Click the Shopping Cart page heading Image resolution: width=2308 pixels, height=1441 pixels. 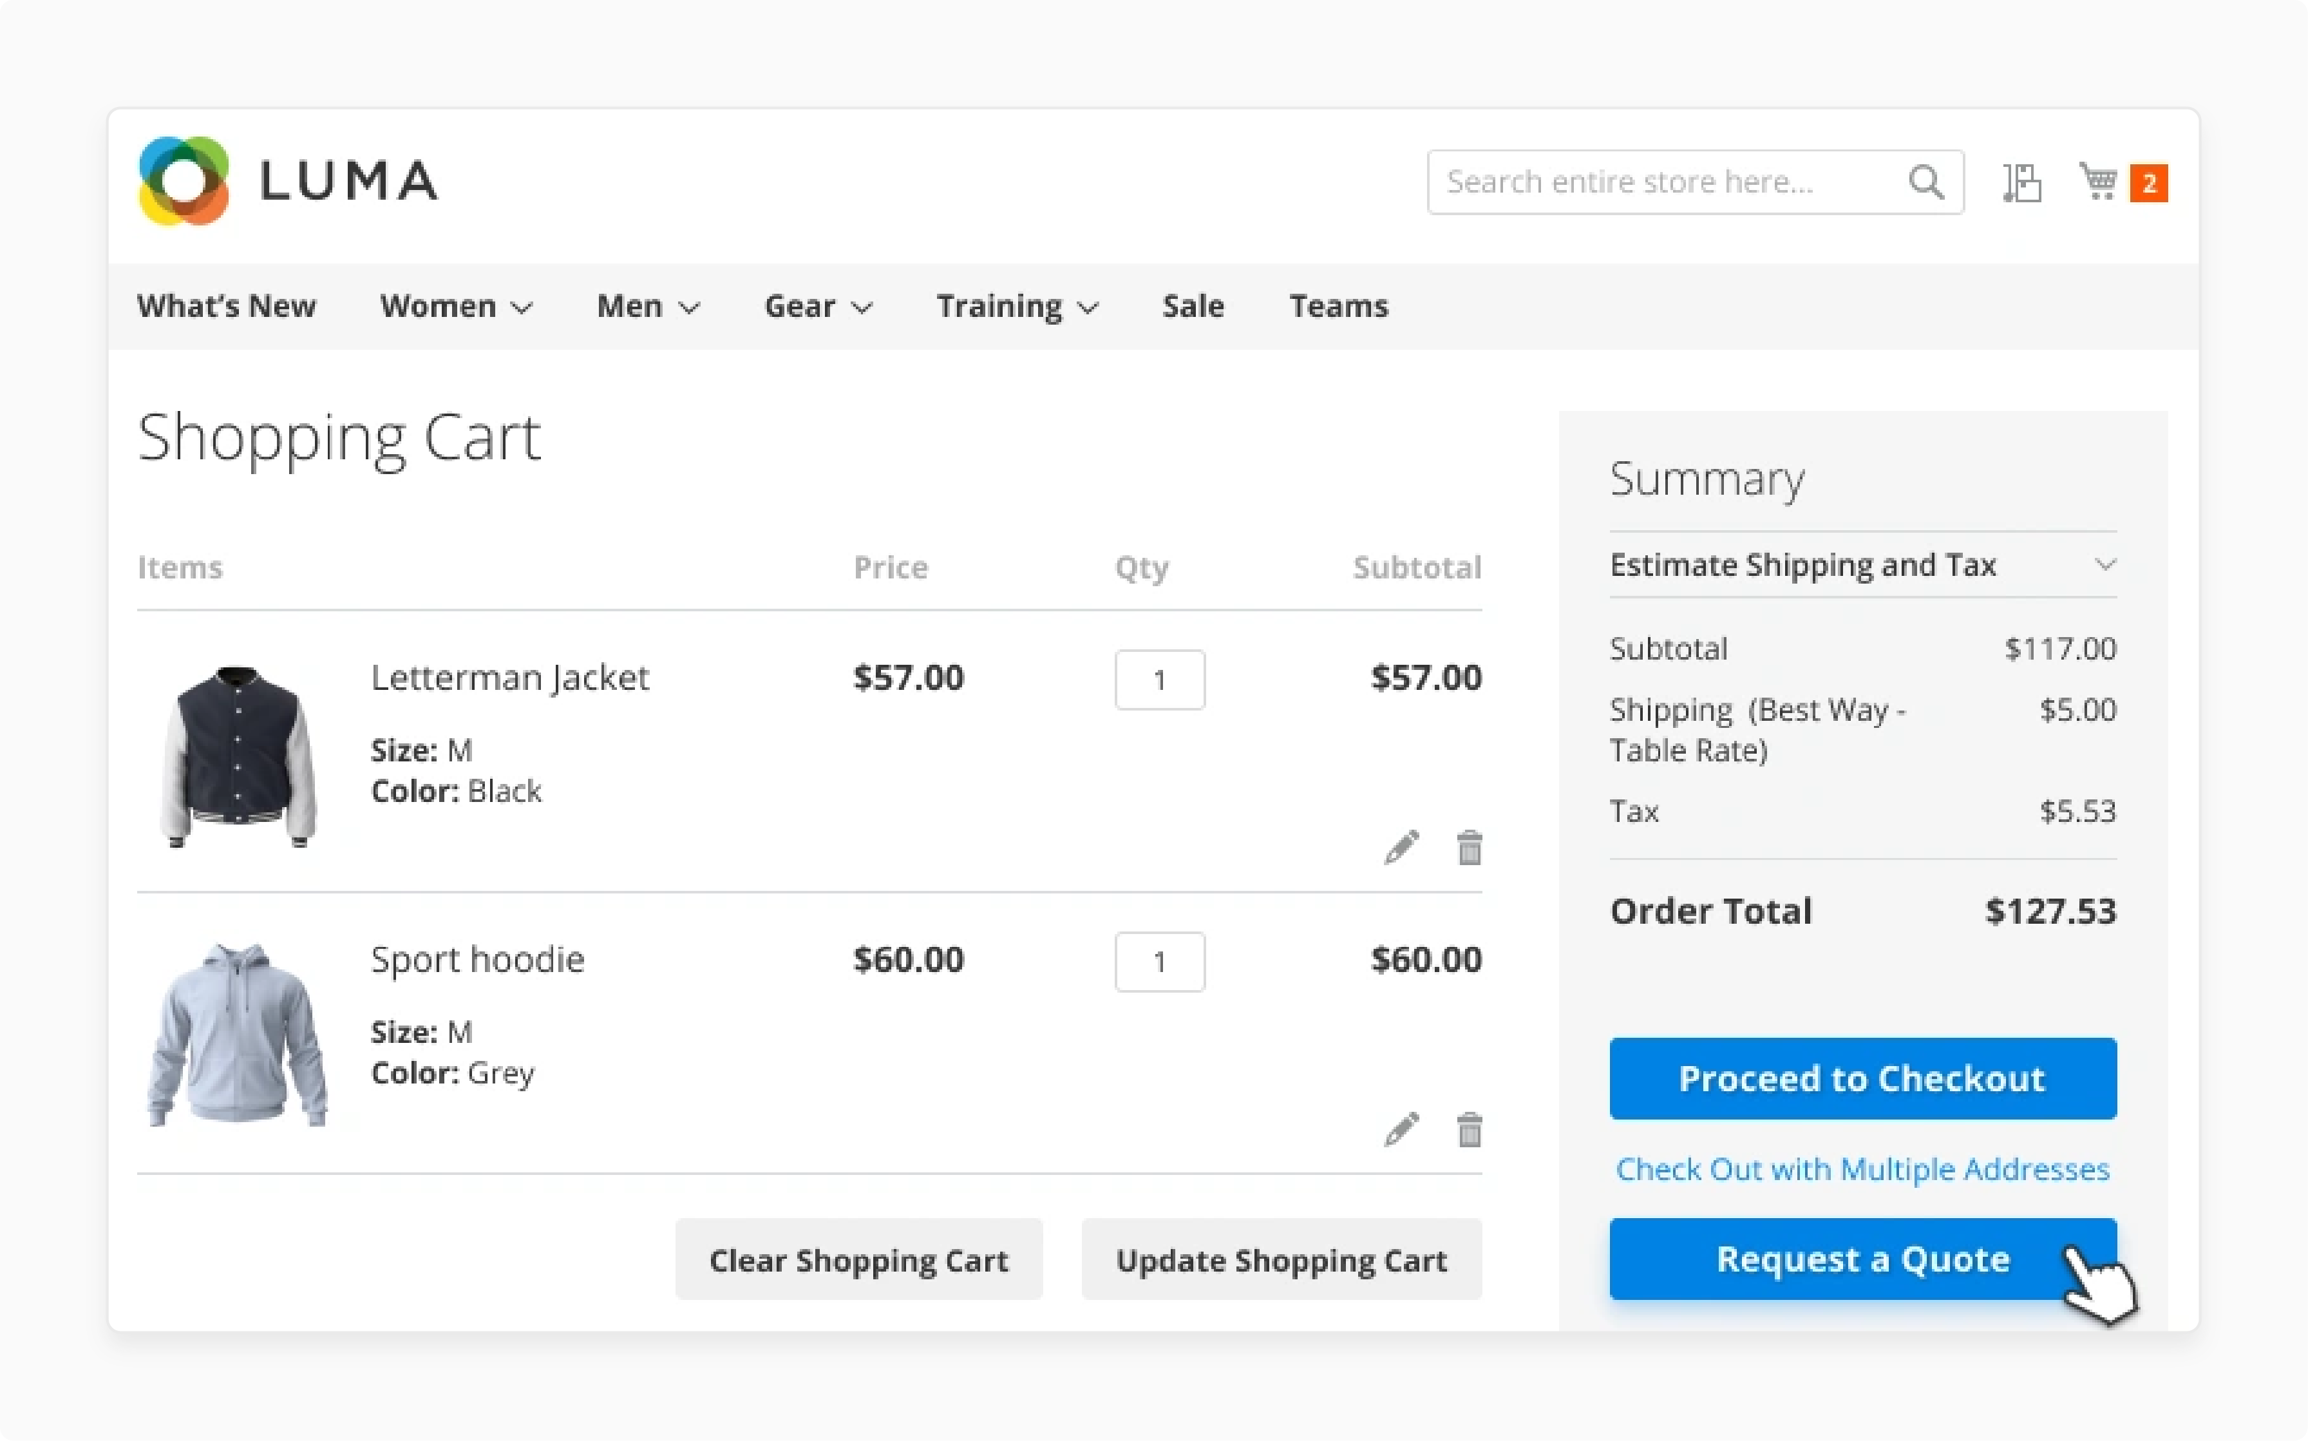(x=339, y=439)
